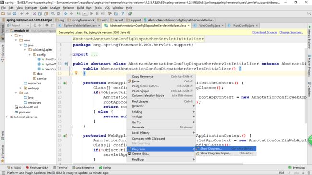Click the springframework breadcrumb
Image resolution: width=312 pixels, height=175 pixels.
coord(81,20)
